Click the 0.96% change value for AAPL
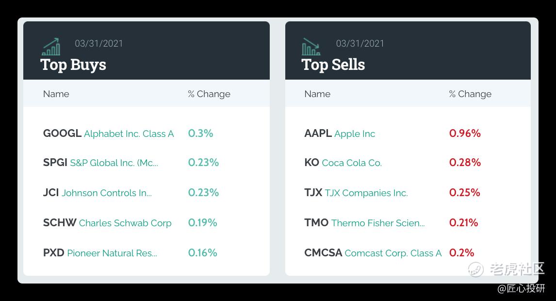 point(465,134)
